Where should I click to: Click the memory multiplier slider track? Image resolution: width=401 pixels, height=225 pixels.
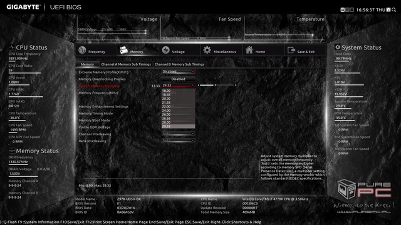tap(217, 85)
